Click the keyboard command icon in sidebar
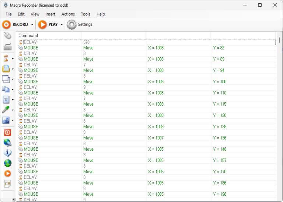Viewport: 283px width, 202px height. point(7,47)
